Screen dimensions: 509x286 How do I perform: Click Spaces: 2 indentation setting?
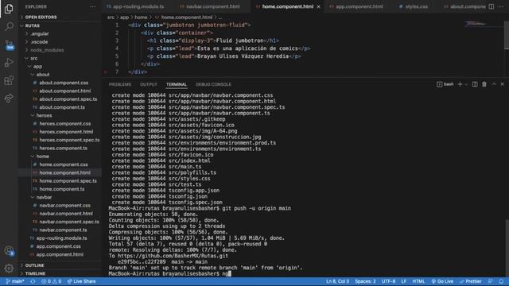click(365, 281)
